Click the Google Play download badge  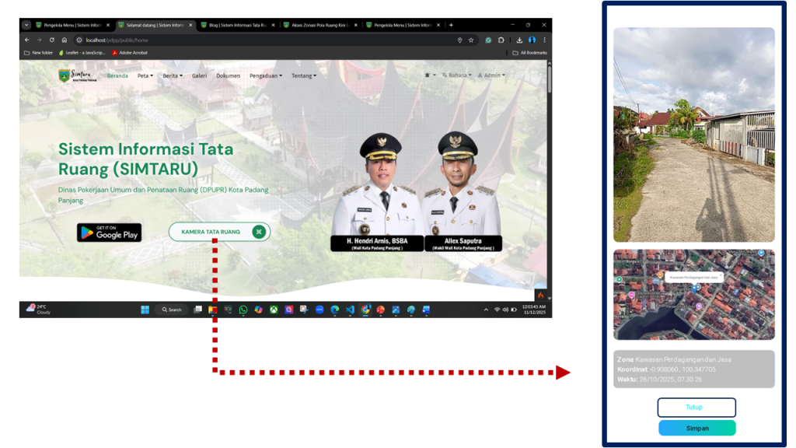(x=109, y=232)
